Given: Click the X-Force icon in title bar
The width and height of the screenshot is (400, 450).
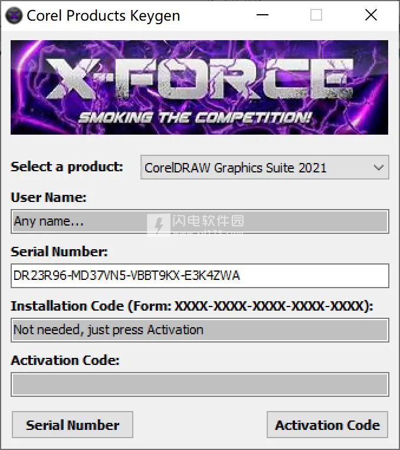Looking at the screenshot, I should 14,15.
